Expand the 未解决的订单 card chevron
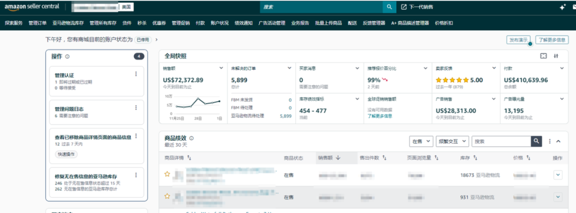The image size is (576, 213). pos(290,68)
